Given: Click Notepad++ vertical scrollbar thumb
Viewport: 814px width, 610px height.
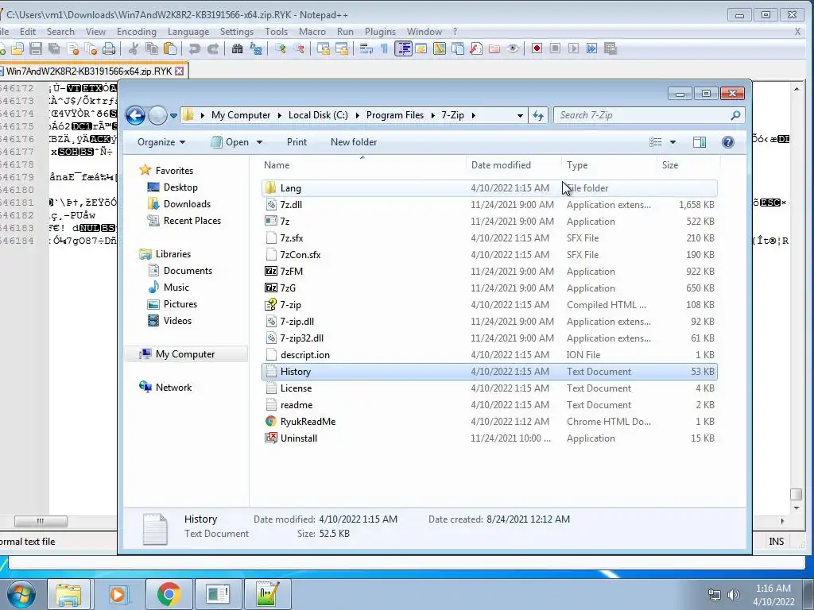Looking at the screenshot, I should click(796, 494).
